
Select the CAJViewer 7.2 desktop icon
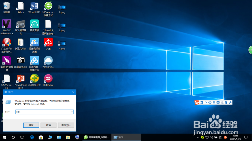click(x=7, y=79)
